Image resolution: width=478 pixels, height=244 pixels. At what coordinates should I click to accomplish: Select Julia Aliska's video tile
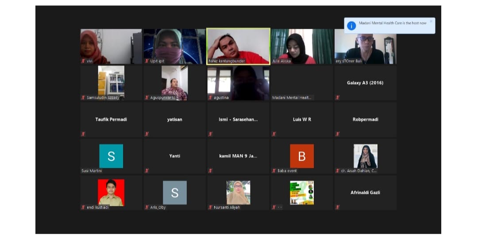[302, 46]
